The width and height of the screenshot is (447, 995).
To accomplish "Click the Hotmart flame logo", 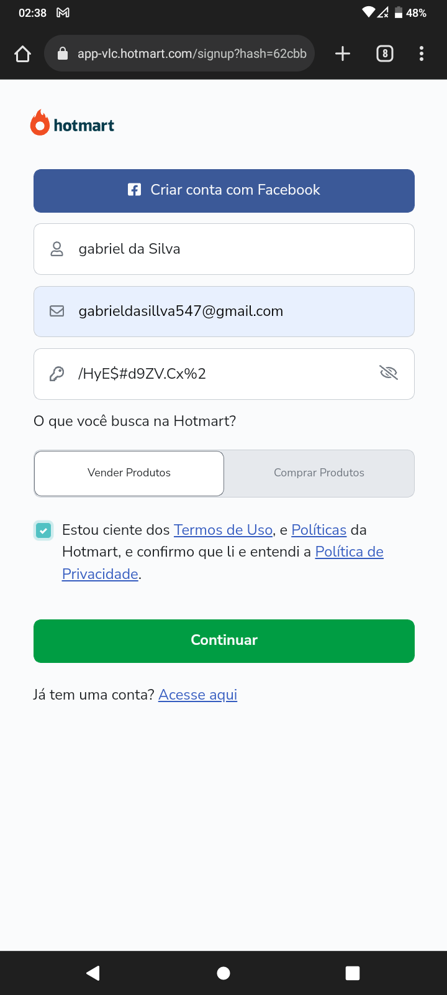I will 40,123.
